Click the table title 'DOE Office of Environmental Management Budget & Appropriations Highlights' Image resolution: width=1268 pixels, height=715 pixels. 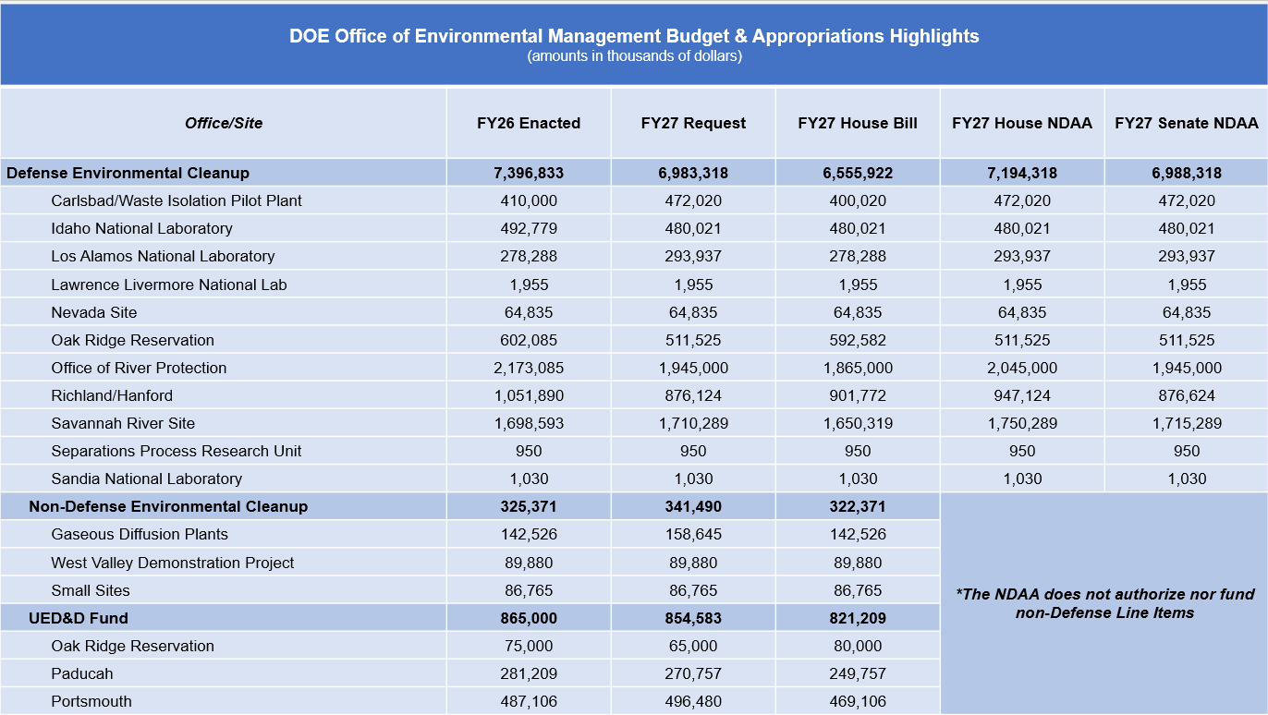[x=634, y=36]
